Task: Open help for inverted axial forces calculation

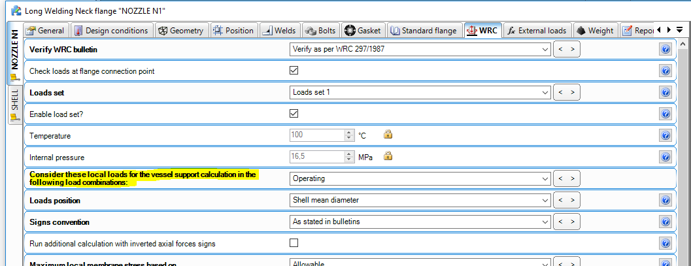Action: (x=666, y=243)
